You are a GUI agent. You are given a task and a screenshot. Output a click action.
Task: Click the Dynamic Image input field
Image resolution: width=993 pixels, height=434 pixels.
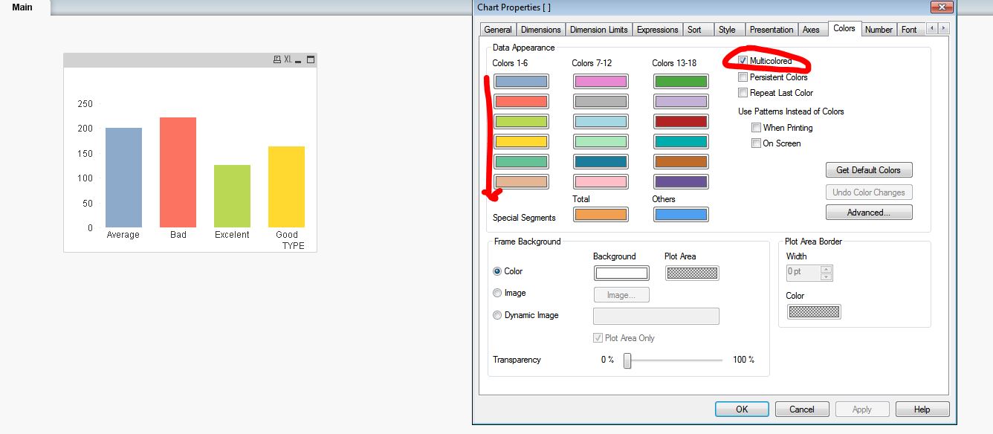tap(656, 316)
